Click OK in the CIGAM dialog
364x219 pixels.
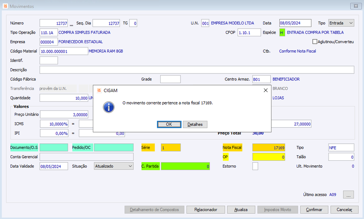click(169, 124)
